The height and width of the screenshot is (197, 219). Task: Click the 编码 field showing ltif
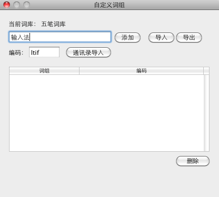click(44, 52)
